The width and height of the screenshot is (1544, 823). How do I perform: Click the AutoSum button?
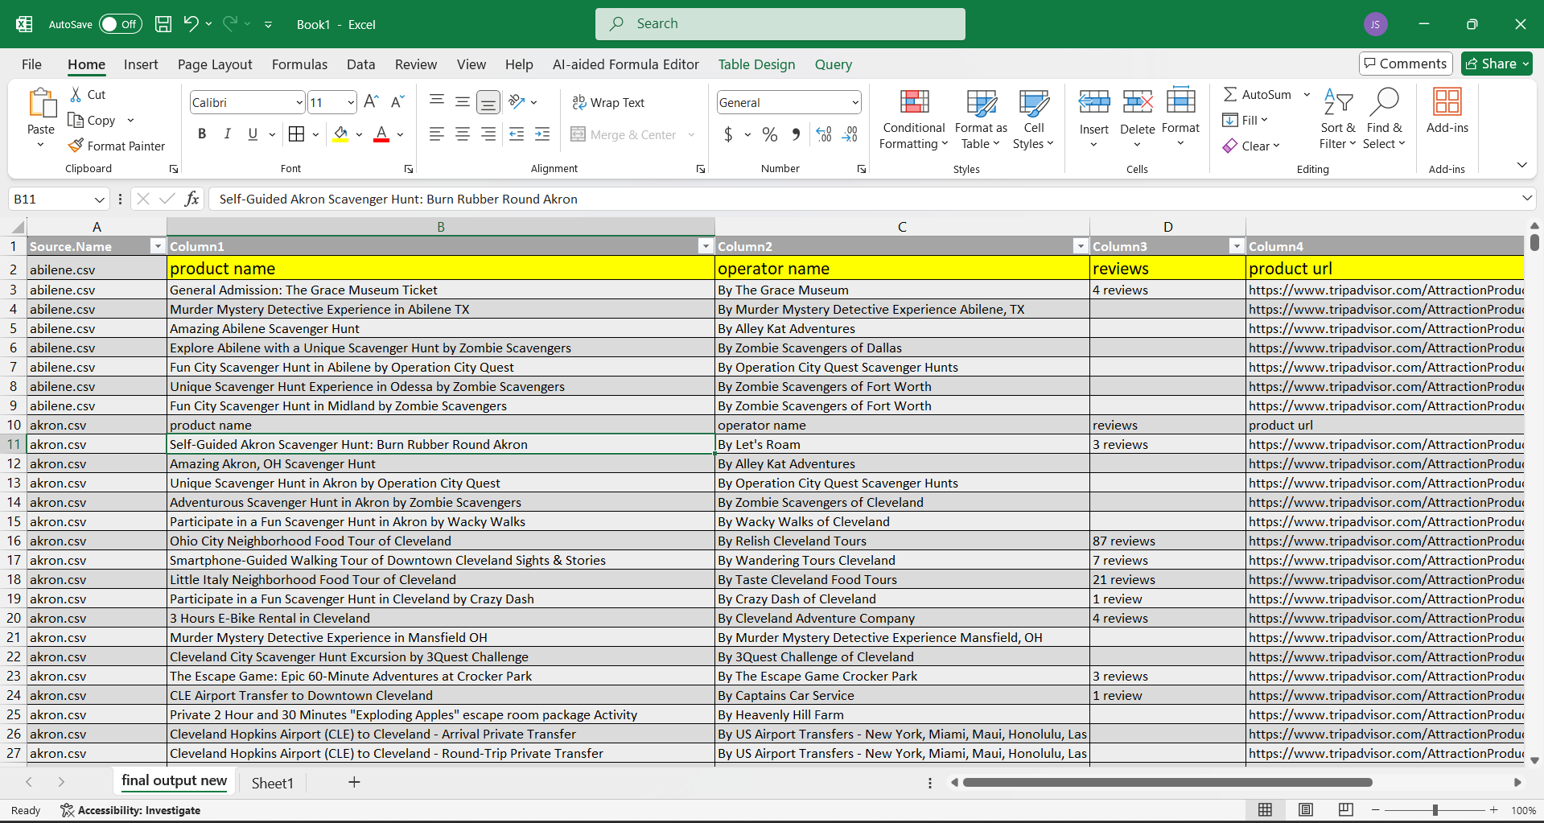[1258, 94]
